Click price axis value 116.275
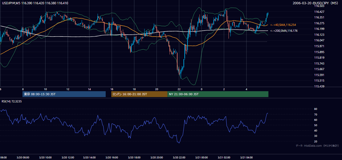Viewport: 342px width, 160px height. pyautogui.click(x=319, y=23)
